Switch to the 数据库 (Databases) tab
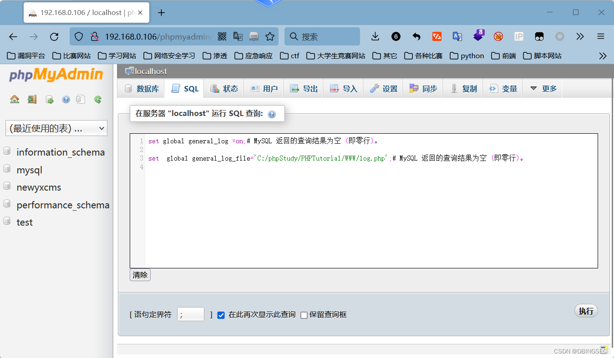614x358 pixels. coord(142,89)
